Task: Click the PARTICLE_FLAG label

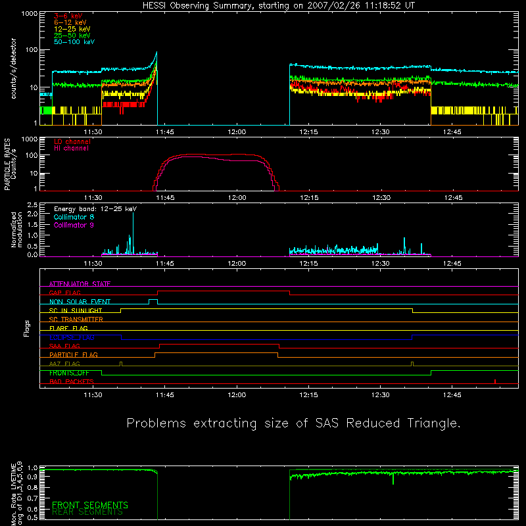Action: (74, 354)
